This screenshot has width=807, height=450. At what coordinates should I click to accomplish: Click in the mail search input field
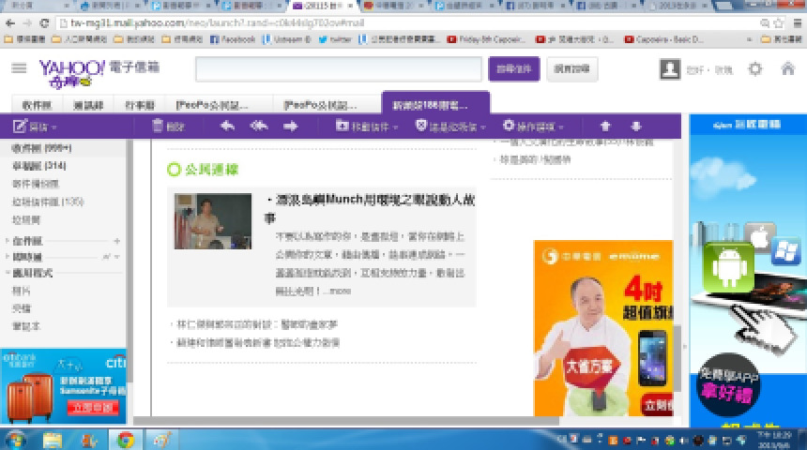[x=340, y=69]
